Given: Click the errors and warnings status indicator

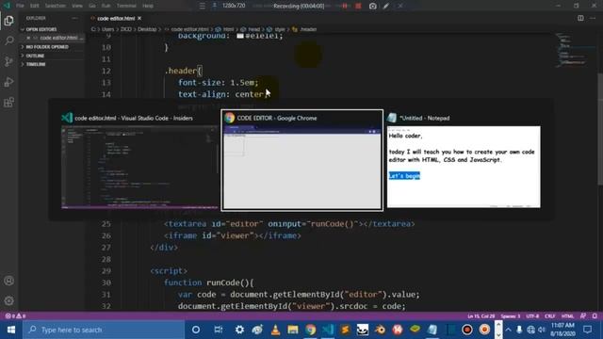Looking at the screenshot, I should tap(15, 316).
